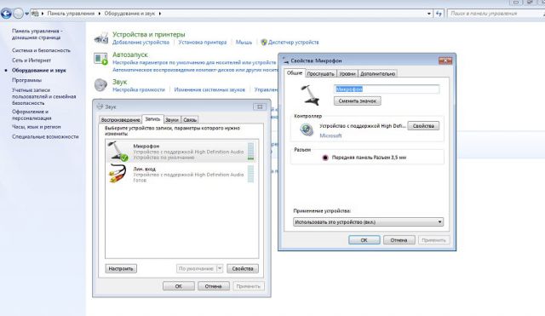Image resolution: width=545 pixels, height=316 pixels.
Task: Click the Back navigation arrow button
Action: 6,14
